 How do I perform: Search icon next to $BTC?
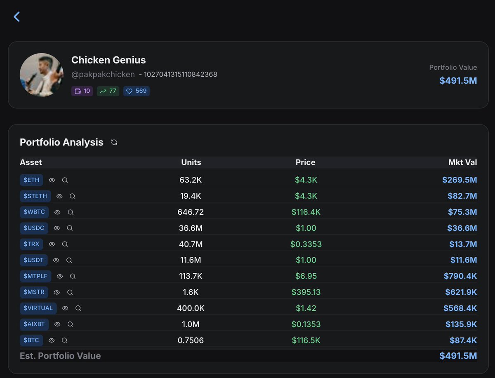[x=65, y=340]
